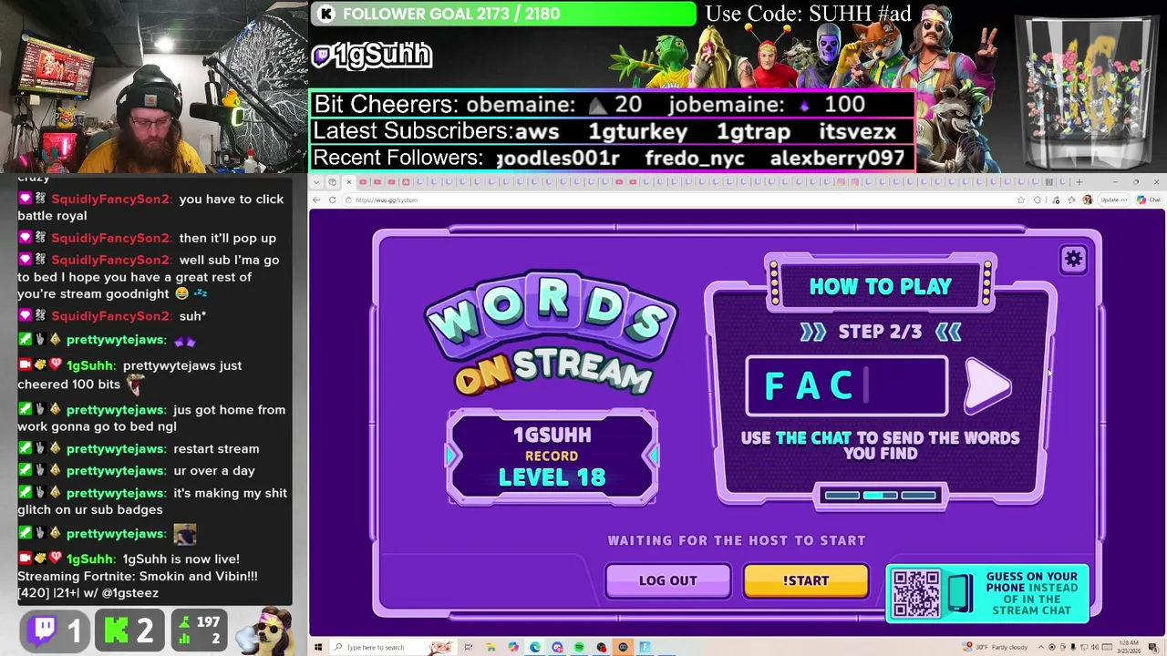Click the green Kick icon below chat

coord(117,630)
